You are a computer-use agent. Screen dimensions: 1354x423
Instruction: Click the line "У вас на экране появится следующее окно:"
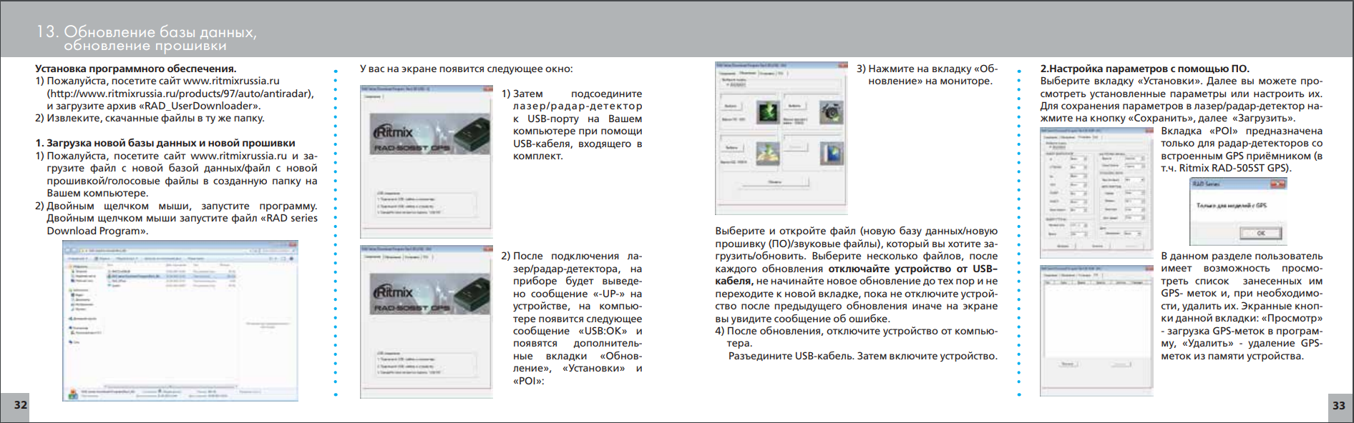(466, 69)
